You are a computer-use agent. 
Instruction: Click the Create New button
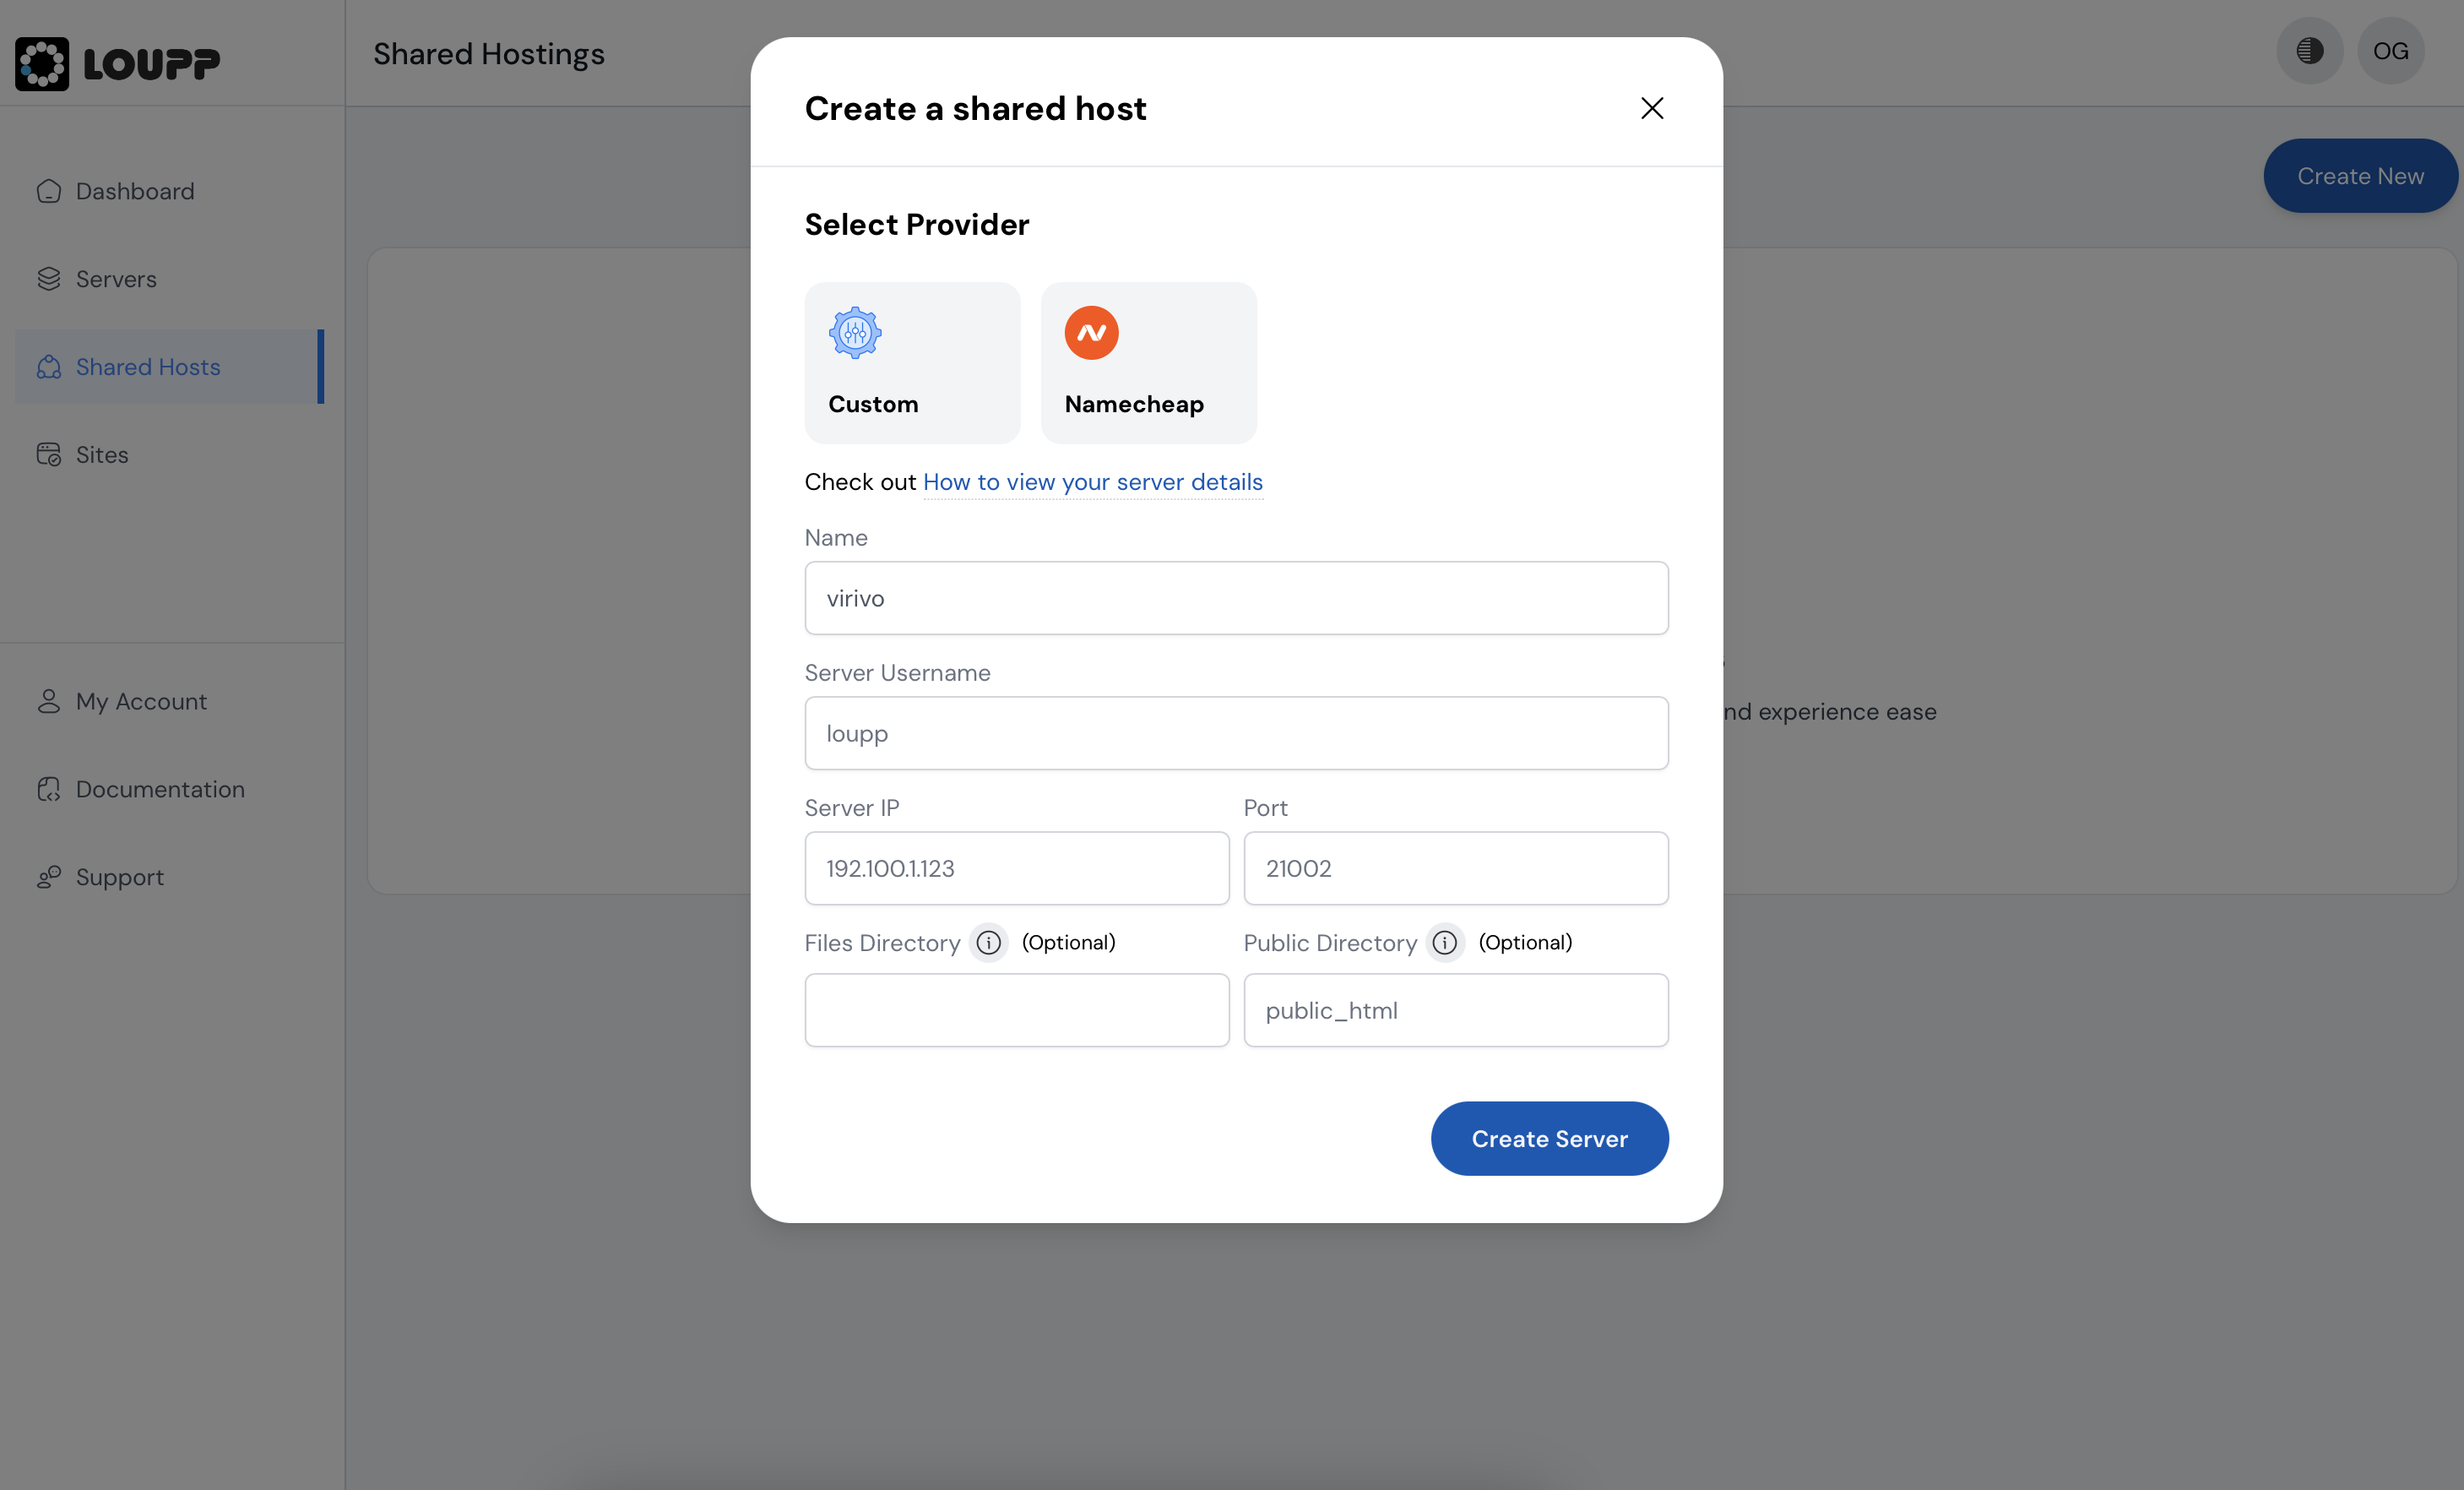pos(2360,176)
